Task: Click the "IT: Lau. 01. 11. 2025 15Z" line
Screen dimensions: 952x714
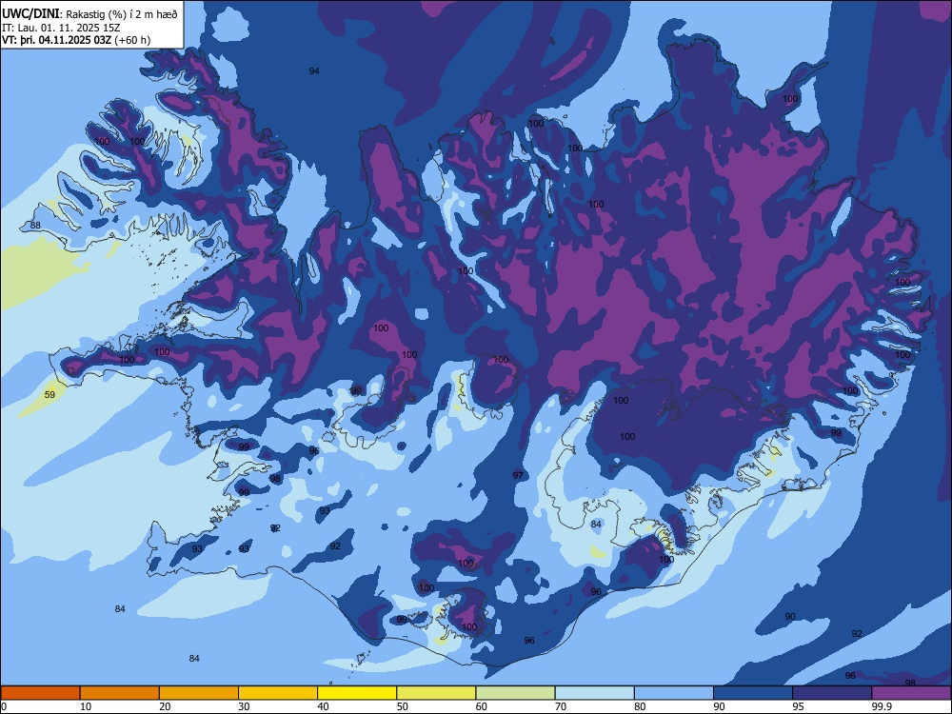Action: pyautogui.click(x=61, y=28)
